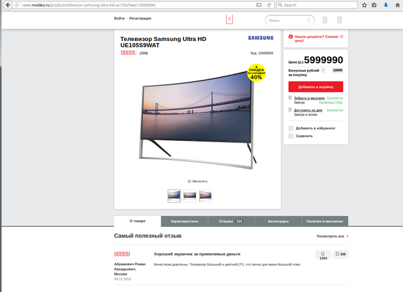The width and height of the screenshot is (403, 292).
Task: Open the bonus rubles question-mark hint
Action: click(x=323, y=70)
